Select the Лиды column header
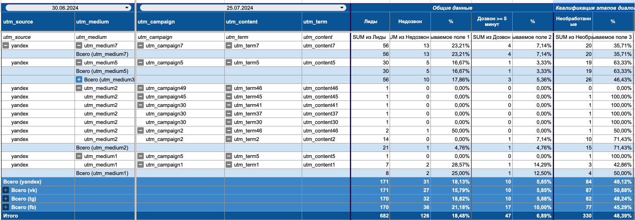The width and height of the screenshot is (635, 220). point(370,21)
